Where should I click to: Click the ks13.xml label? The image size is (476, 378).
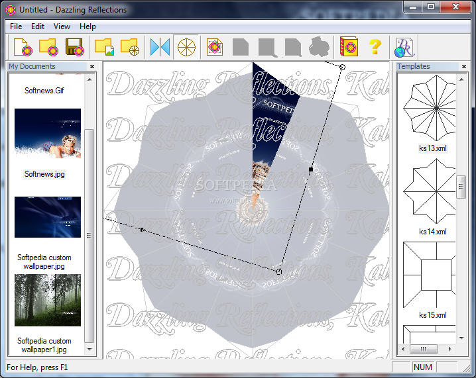(x=433, y=148)
